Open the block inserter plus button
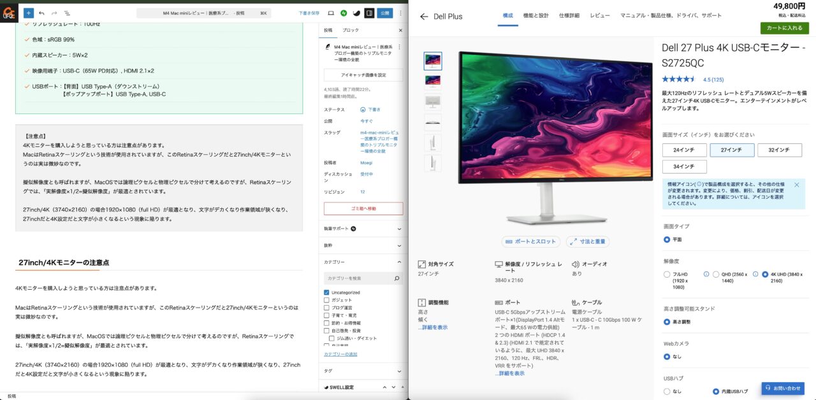 point(29,13)
